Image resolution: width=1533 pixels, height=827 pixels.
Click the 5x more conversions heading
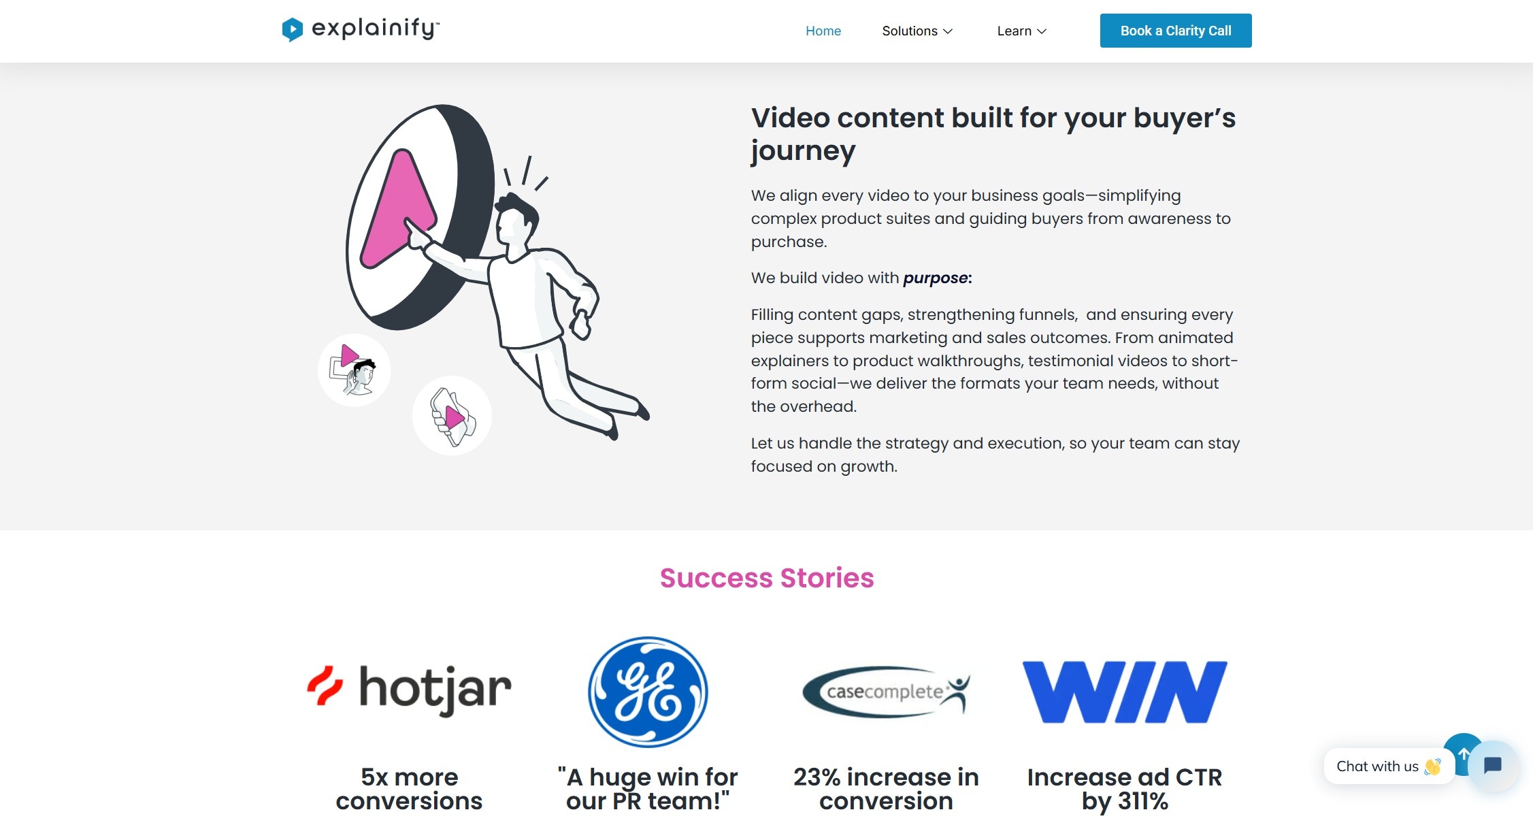(409, 789)
